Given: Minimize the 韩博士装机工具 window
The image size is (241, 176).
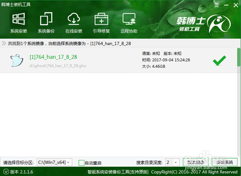Looking at the screenshot, I should click(226, 5).
